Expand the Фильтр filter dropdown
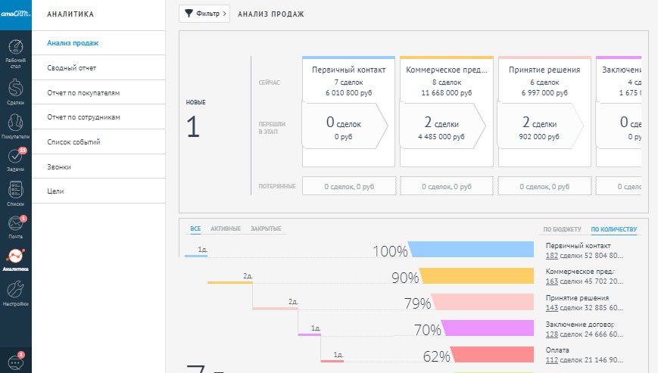 click(x=204, y=14)
